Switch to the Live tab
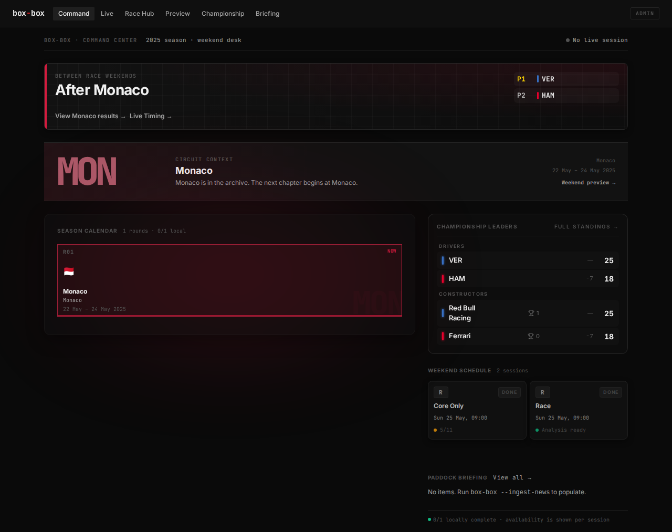The image size is (672, 532). point(107,14)
